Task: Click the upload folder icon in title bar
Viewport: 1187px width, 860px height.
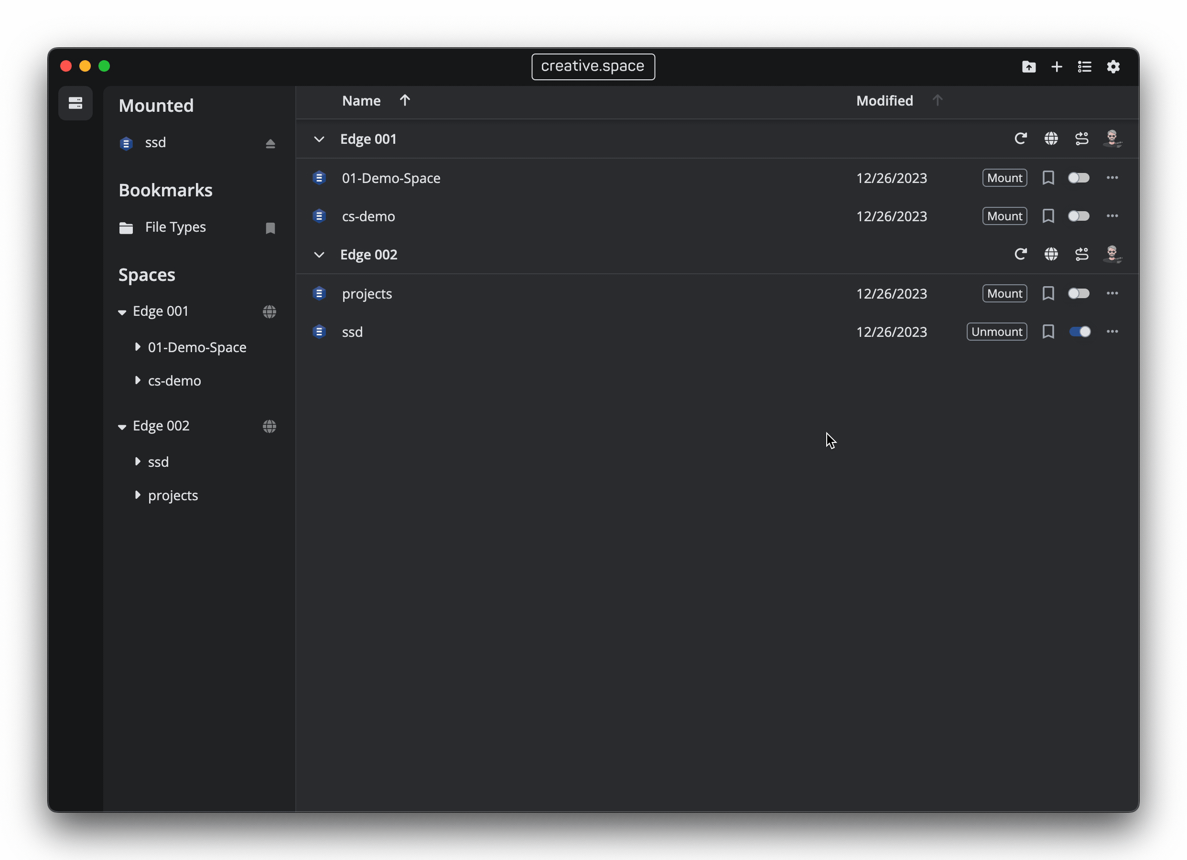Action: [1028, 66]
